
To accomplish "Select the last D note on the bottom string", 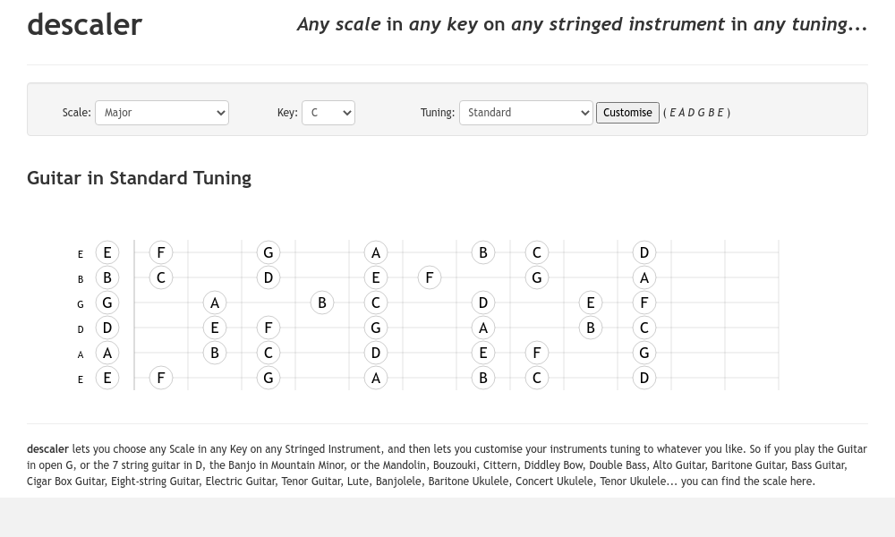I will [x=644, y=378].
